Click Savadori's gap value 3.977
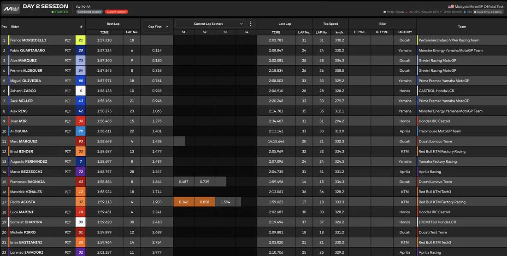The width and height of the screenshot is (507, 256). 157,252
